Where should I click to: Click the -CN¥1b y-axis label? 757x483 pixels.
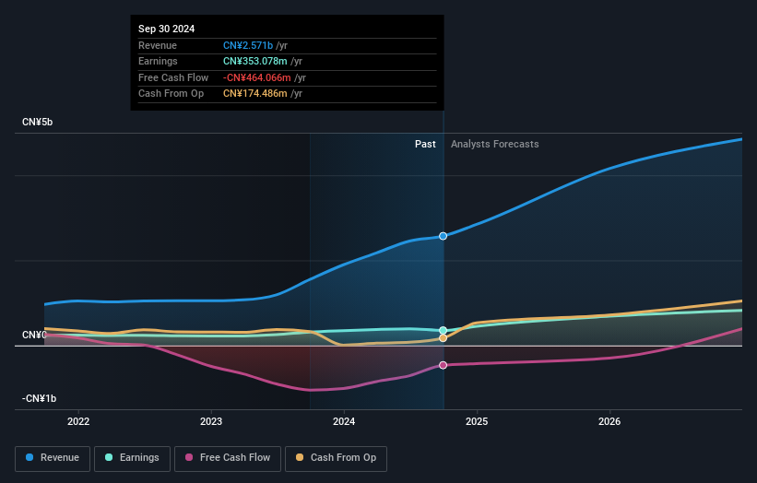tap(39, 398)
